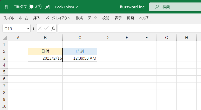Select row 10 header
The width and height of the screenshot is (201, 110).
click(x=4, y=106)
